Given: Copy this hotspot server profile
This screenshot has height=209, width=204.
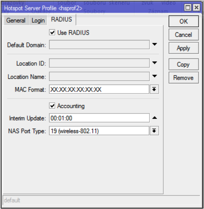Looking at the screenshot, I should click(x=184, y=64).
